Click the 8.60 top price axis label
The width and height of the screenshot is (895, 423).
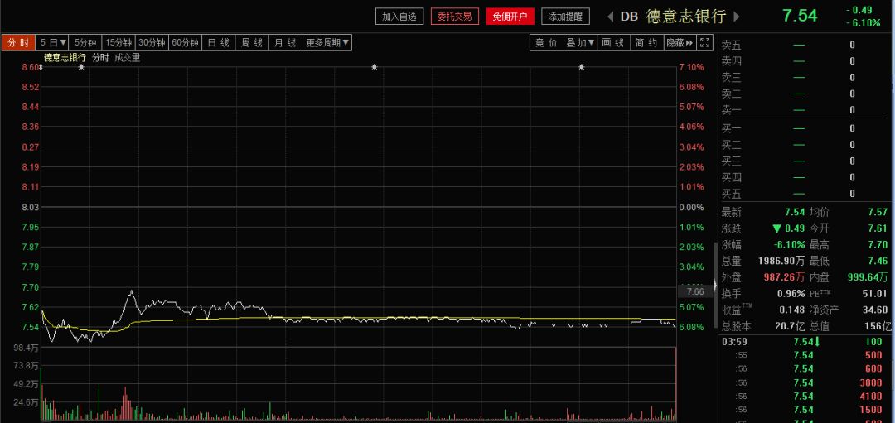pos(29,67)
